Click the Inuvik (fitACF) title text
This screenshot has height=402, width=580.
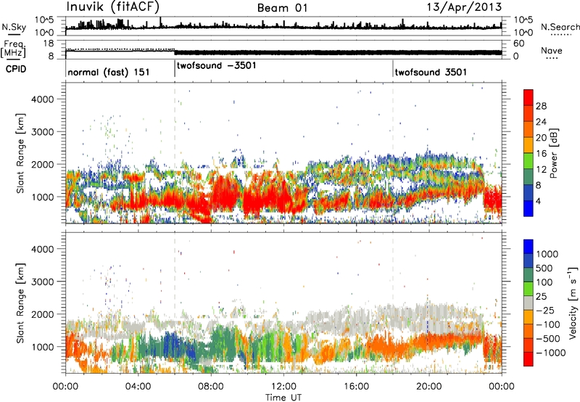tap(113, 7)
